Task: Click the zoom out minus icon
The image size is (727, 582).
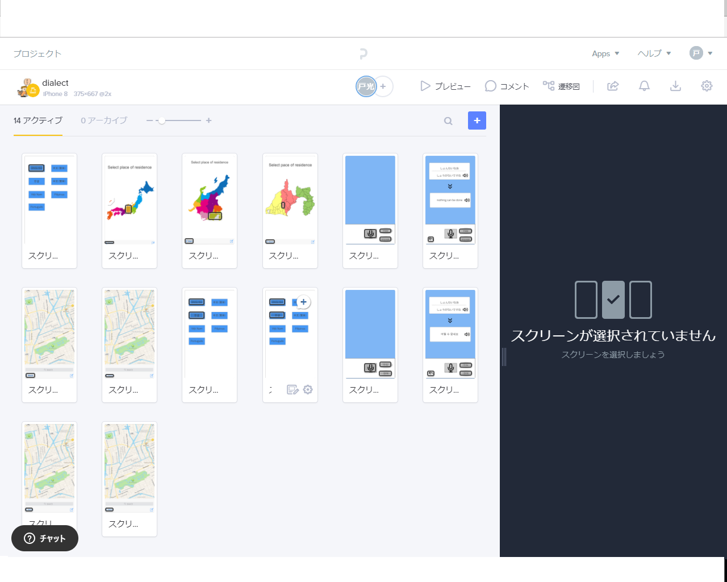Action: 149,120
